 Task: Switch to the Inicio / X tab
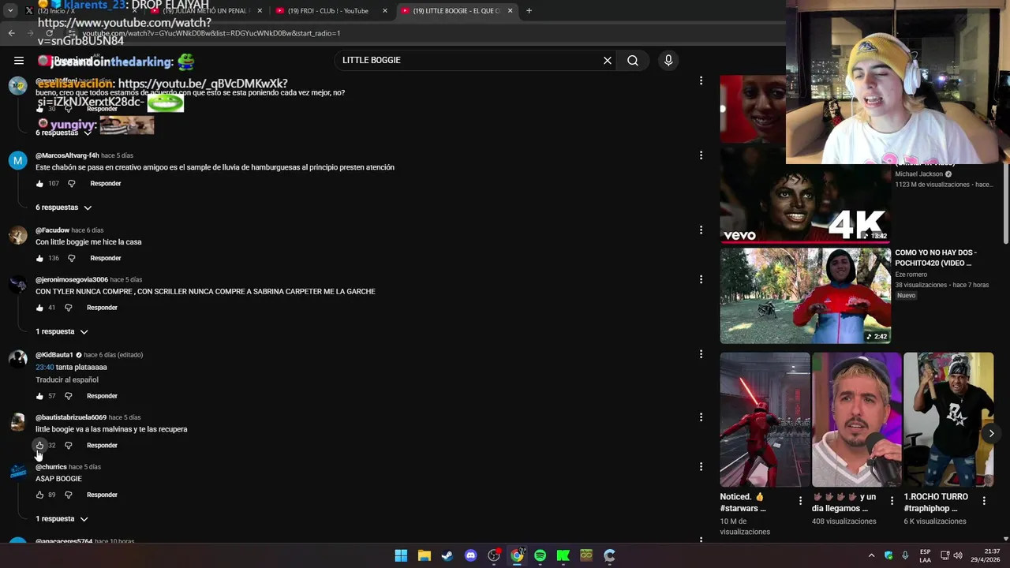pyautogui.click(x=79, y=11)
